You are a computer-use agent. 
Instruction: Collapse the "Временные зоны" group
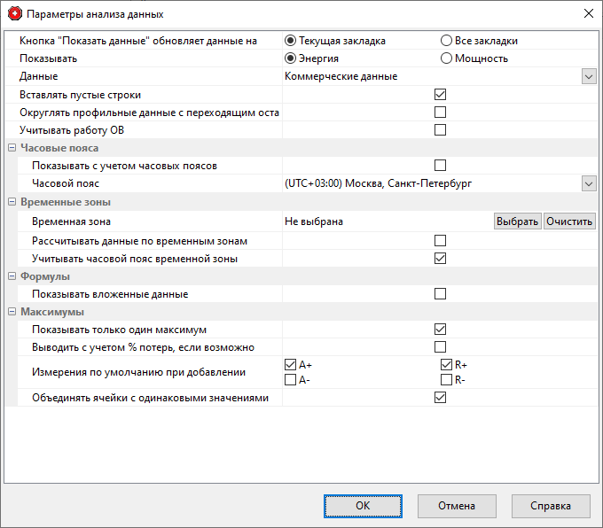click(x=12, y=203)
